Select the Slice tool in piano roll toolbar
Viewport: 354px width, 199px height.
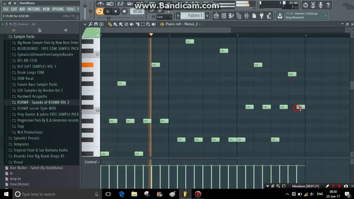[x=137, y=24]
